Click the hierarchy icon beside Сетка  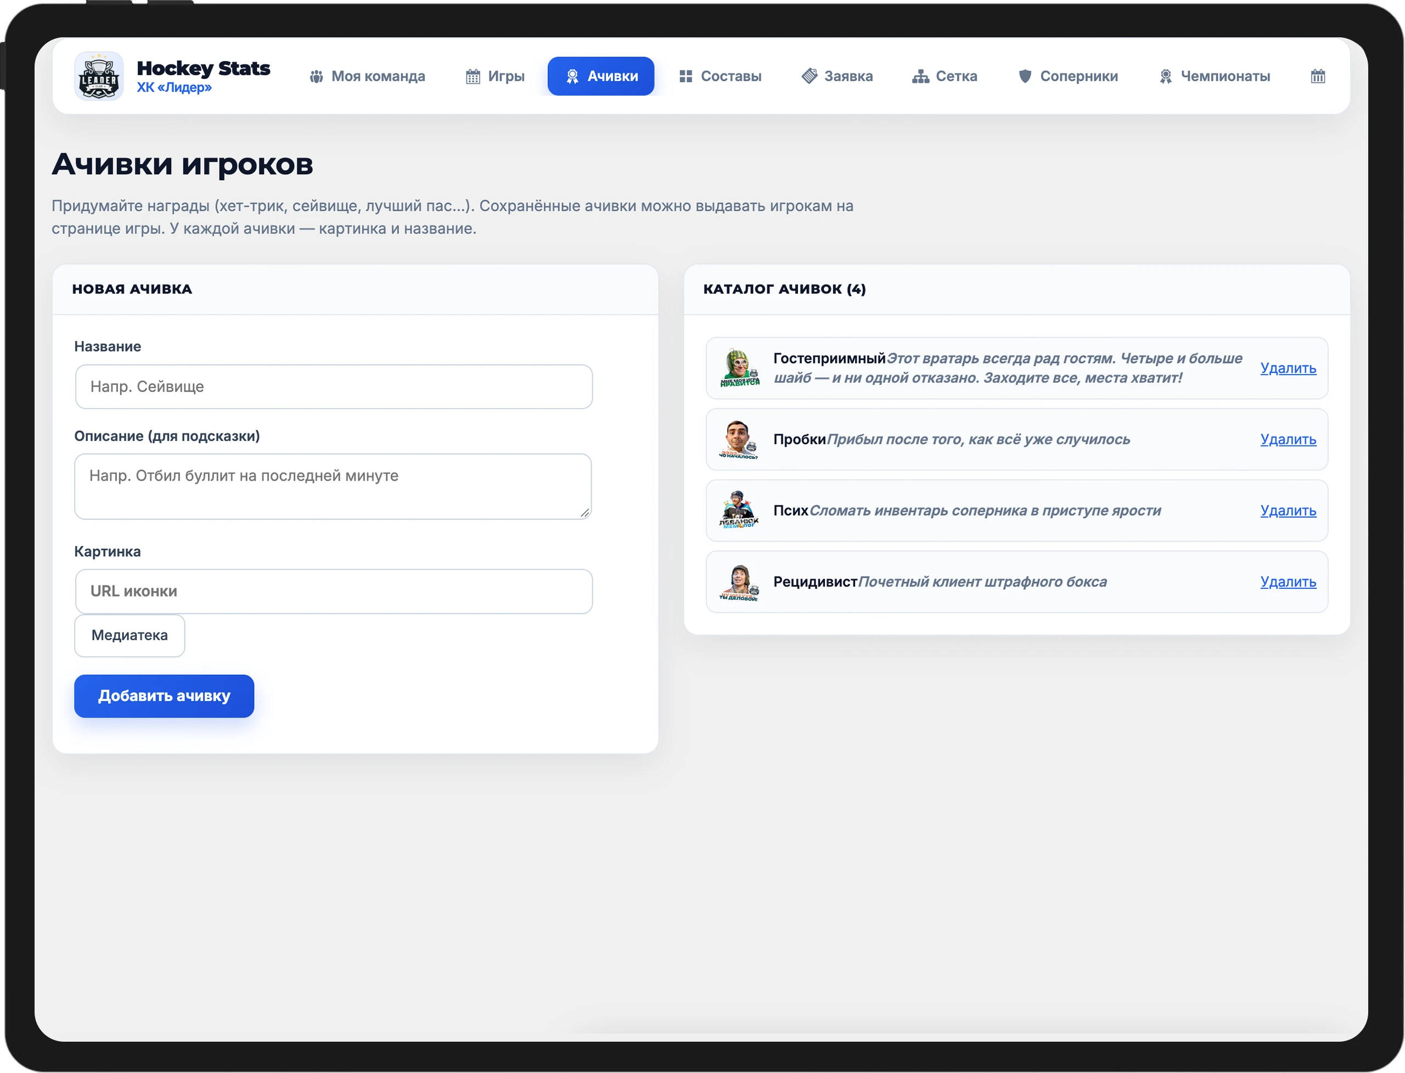(920, 77)
